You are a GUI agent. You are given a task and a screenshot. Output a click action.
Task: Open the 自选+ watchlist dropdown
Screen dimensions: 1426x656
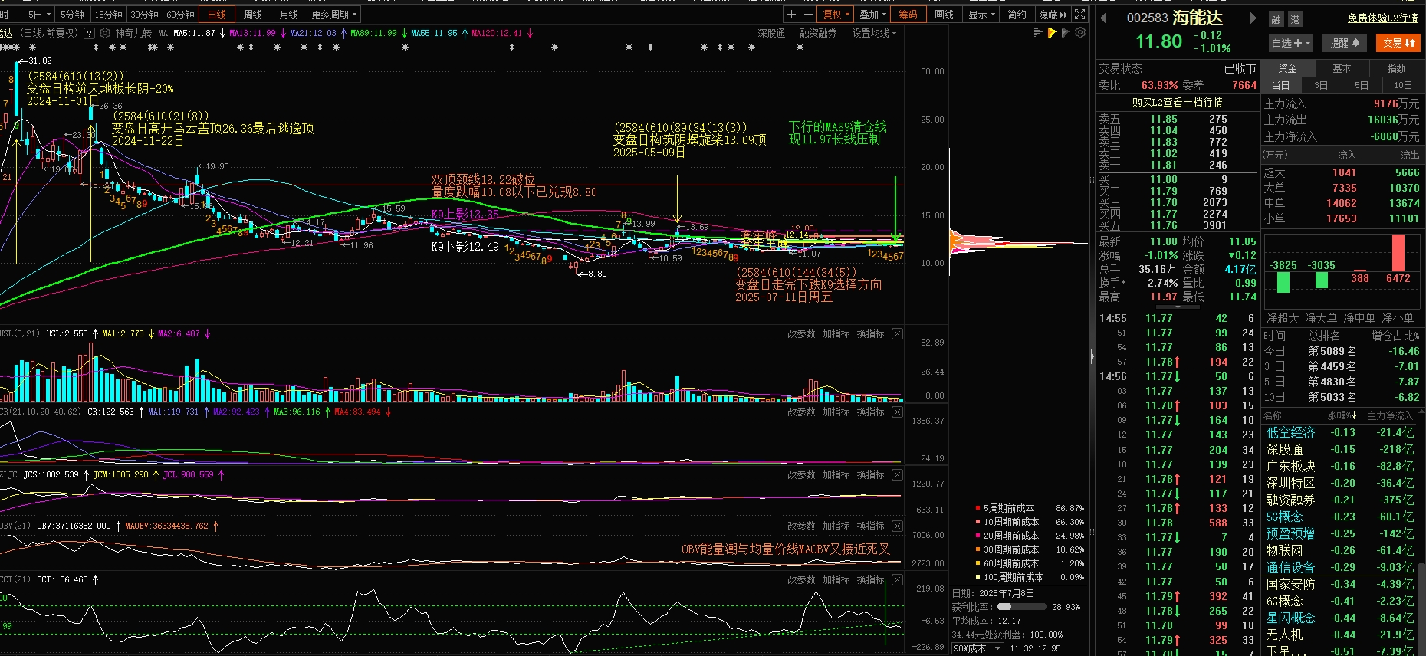[1290, 43]
